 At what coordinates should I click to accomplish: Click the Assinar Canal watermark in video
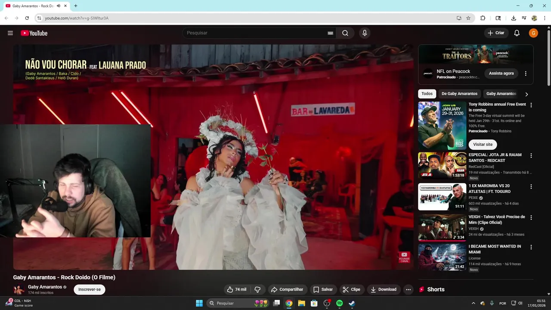(x=404, y=257)
